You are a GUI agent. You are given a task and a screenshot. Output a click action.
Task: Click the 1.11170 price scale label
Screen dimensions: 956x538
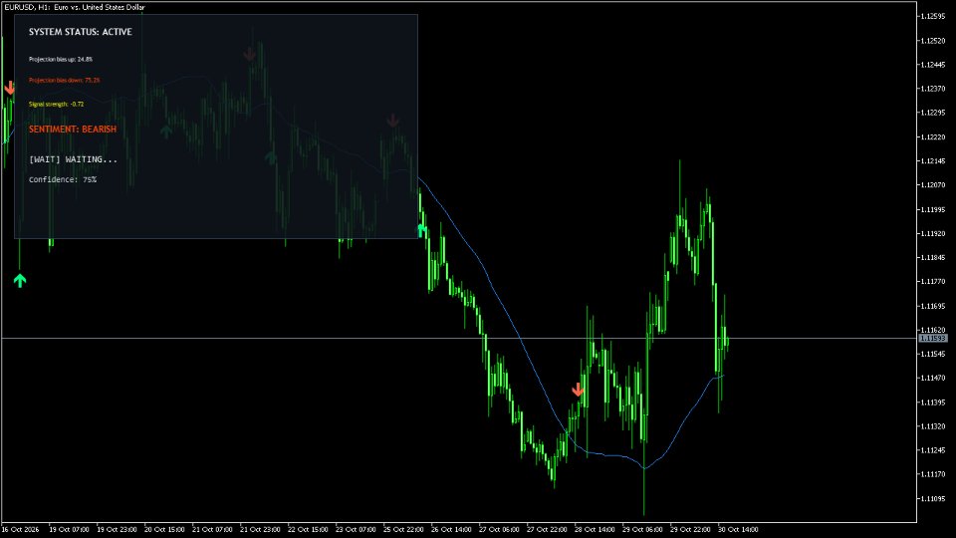point(932,474)
